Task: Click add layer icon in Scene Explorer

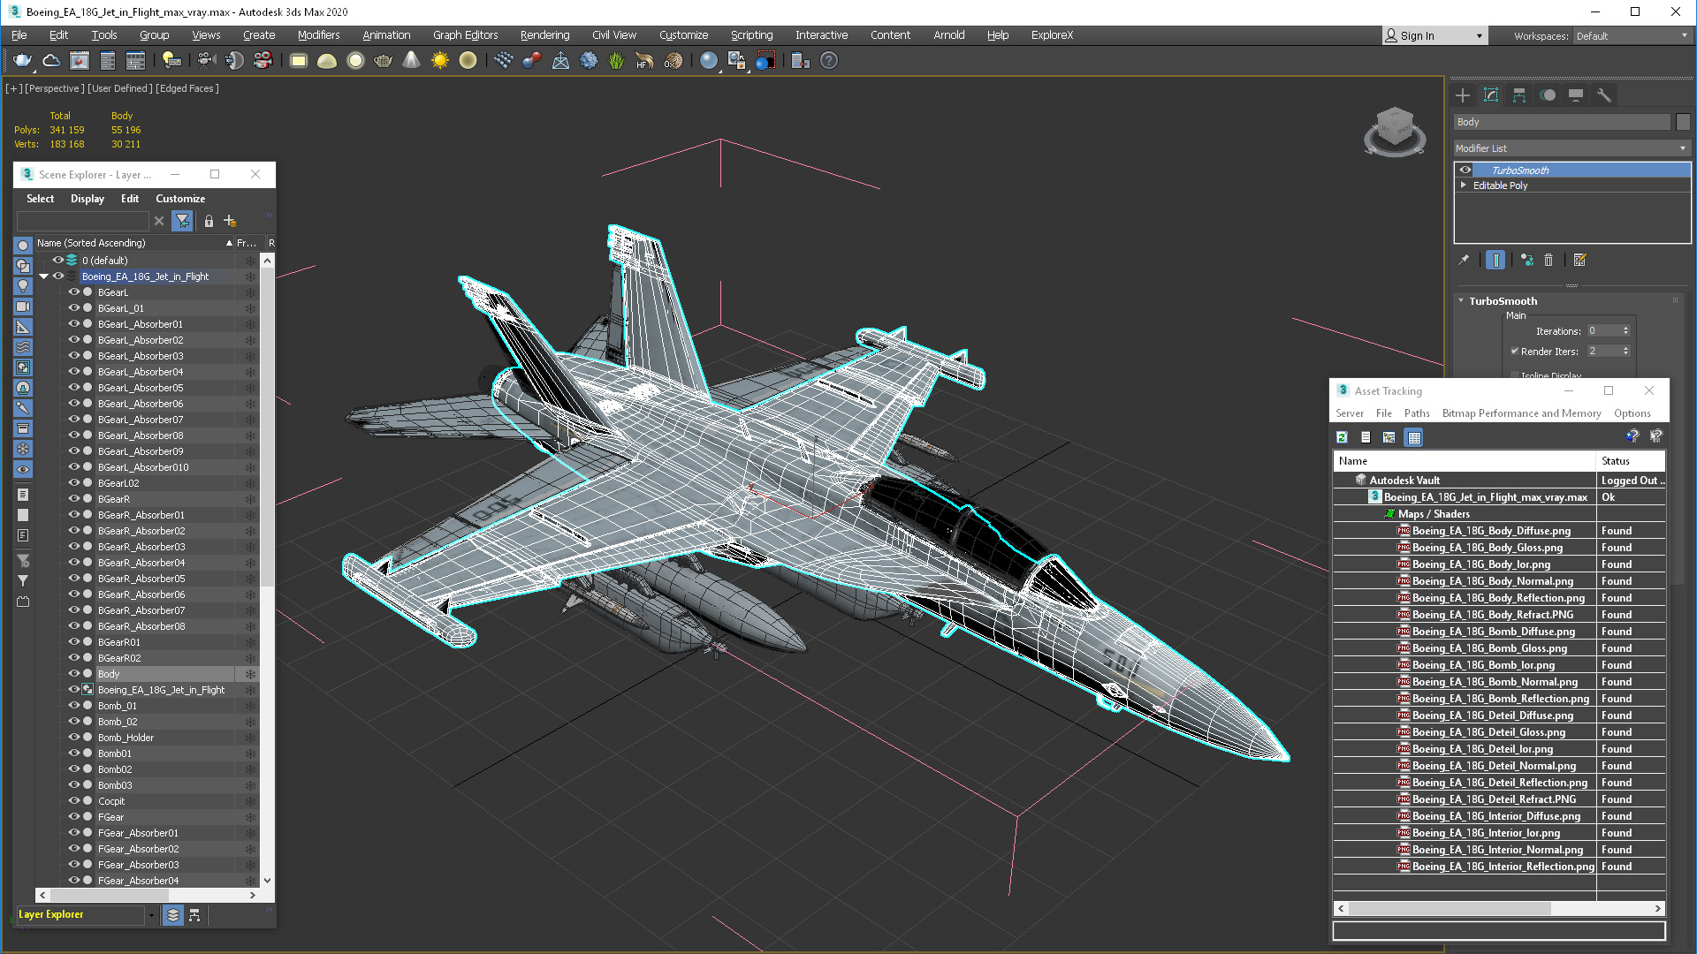Action: click(x=230, y=221)
